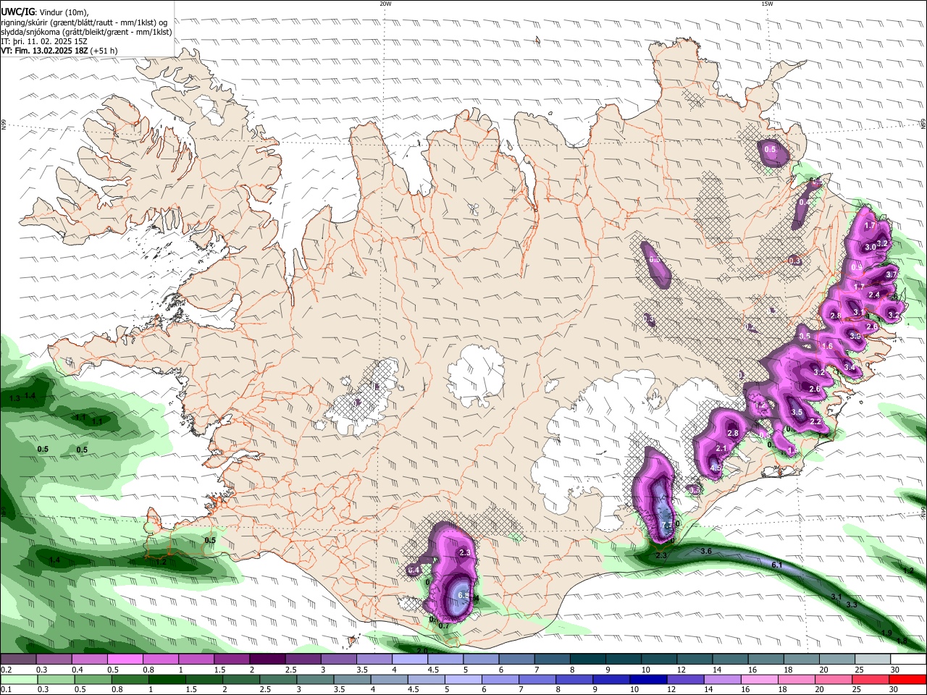Select the pale grey 25 swatch in upper legend
This screenshot has width=927, height=695.
[x=873, y=660]
